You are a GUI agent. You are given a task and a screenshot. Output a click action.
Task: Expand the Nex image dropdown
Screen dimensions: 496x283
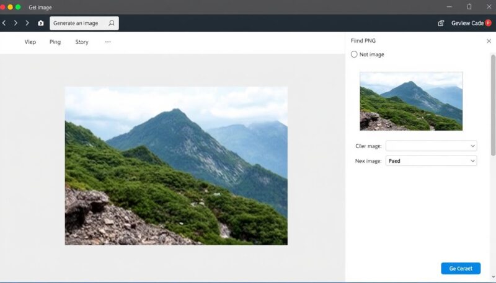pos(431,161)
